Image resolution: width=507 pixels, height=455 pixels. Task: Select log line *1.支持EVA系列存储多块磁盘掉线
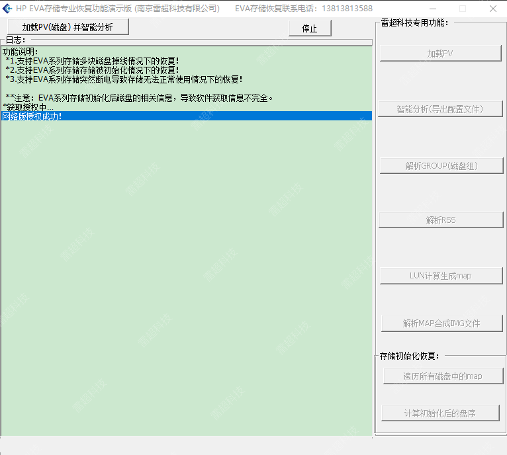pos(187,61)
